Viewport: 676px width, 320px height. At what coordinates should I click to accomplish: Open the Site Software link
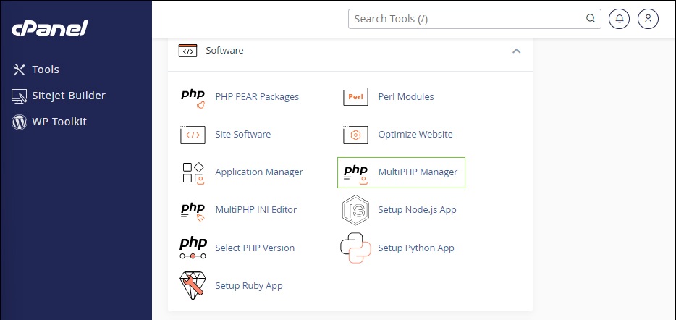[243, 135]
